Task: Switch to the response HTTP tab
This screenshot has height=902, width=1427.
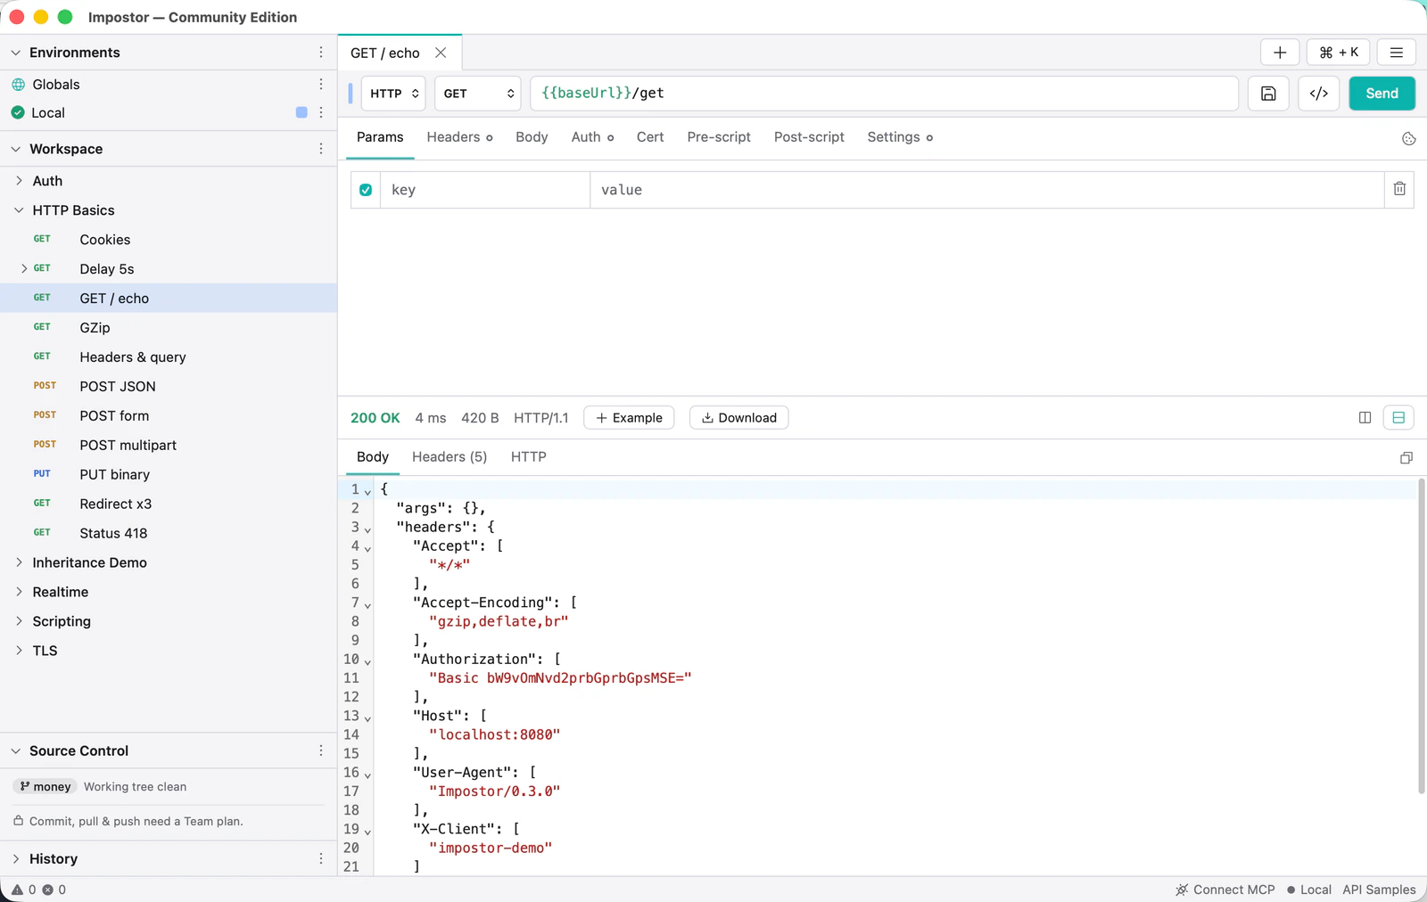Action: click(529, 456)
